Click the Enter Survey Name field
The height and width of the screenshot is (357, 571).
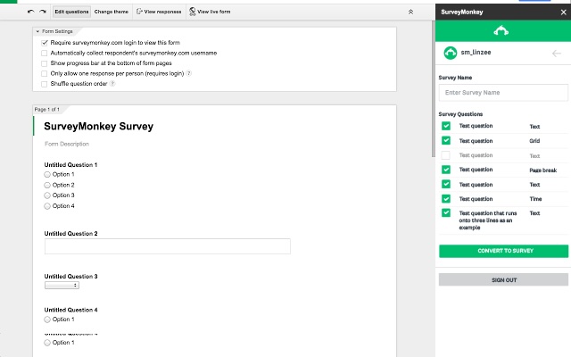coord(503,93)
